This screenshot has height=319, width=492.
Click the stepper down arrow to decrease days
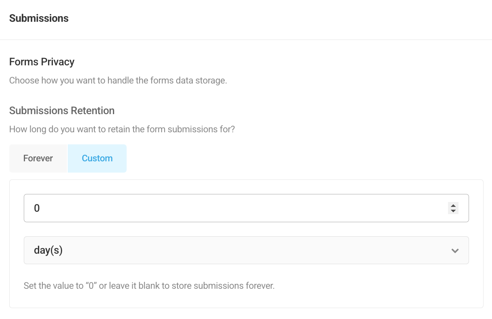[x=453, y=211]
